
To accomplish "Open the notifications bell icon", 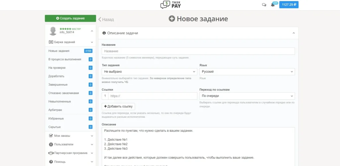I will 273,5.
